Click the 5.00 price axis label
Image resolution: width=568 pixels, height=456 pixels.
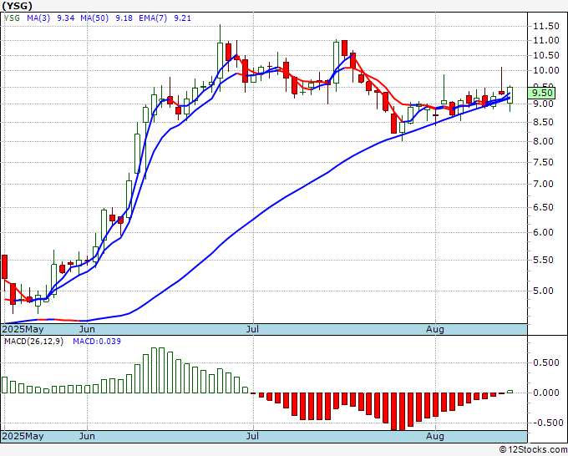[544, 291]
